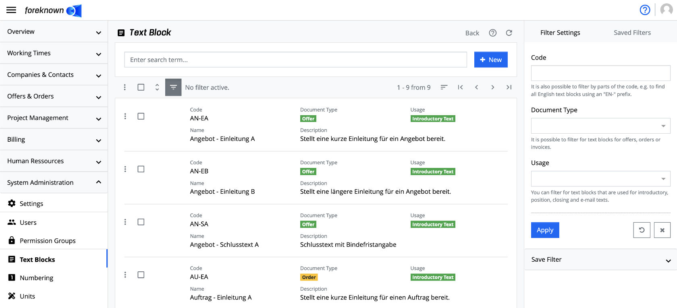The height and width of the screenshot is (308, 677).
Task: Click the search term input field
Action: [295, 60]
